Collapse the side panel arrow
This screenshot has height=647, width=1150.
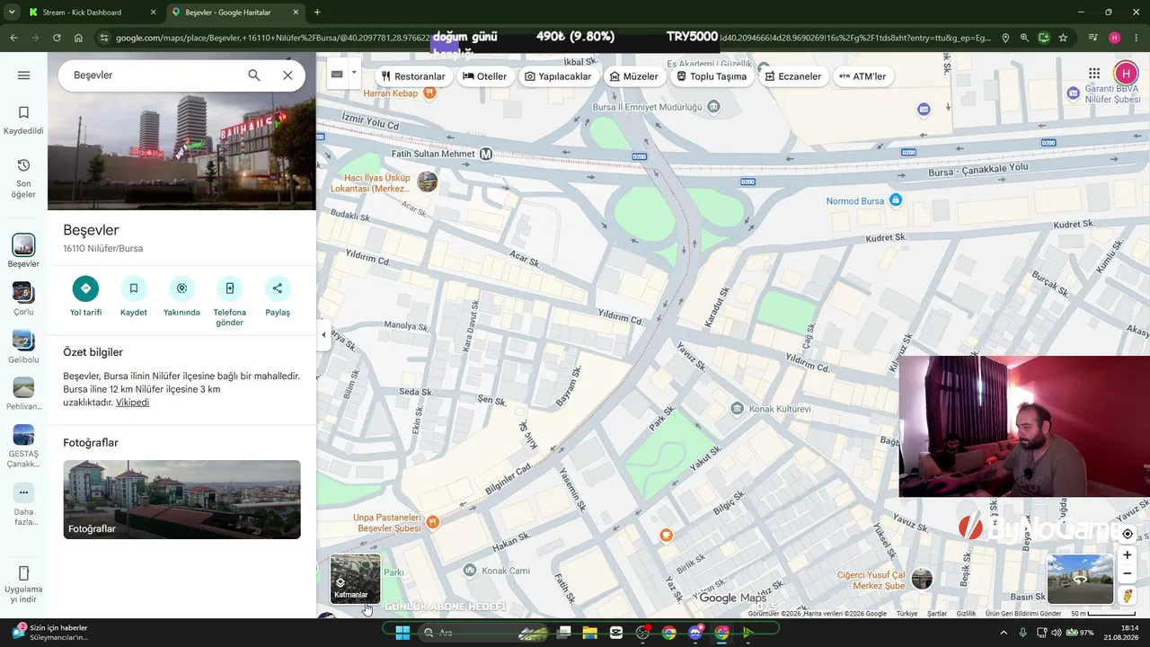click(x=323, y=335)
